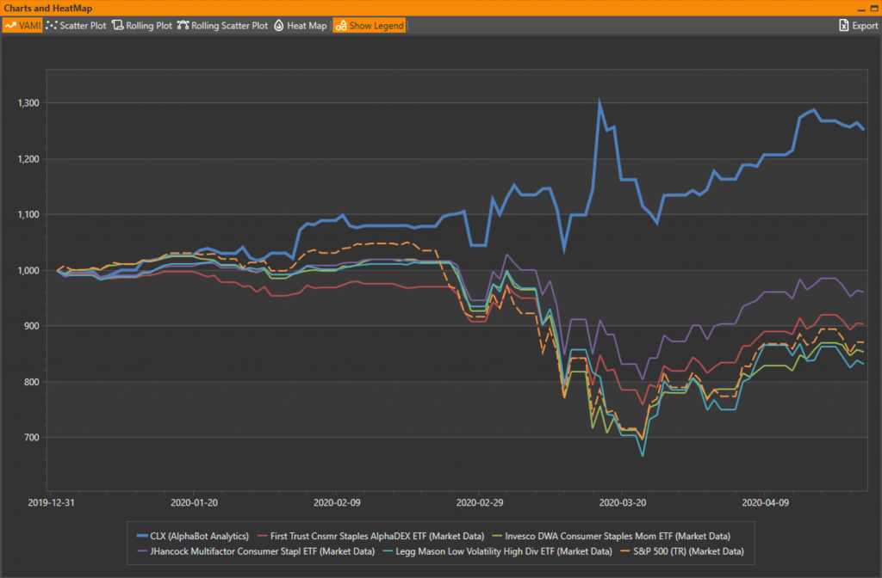Open the Rolling Scatter Plot view

pos(222,26)
